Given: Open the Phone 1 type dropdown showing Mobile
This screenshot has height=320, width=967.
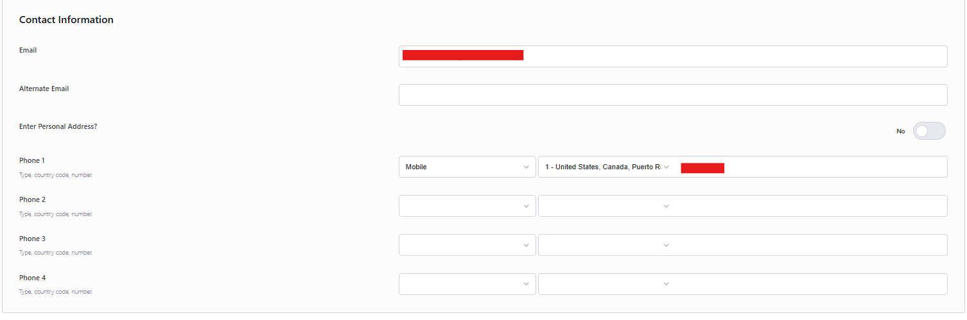Looking at the screenshot, I should (467, 167).
